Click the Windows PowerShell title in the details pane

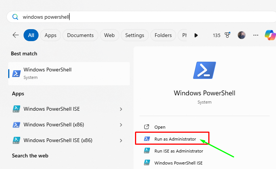[x=205, y=93]
